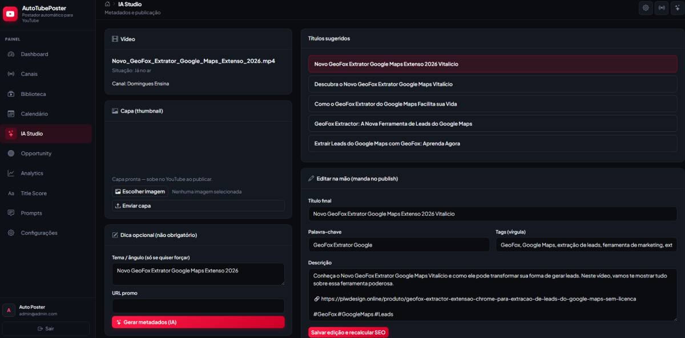Open Canais via its broadcast icon
Screen dimensions: 685x338
[11, 74]
